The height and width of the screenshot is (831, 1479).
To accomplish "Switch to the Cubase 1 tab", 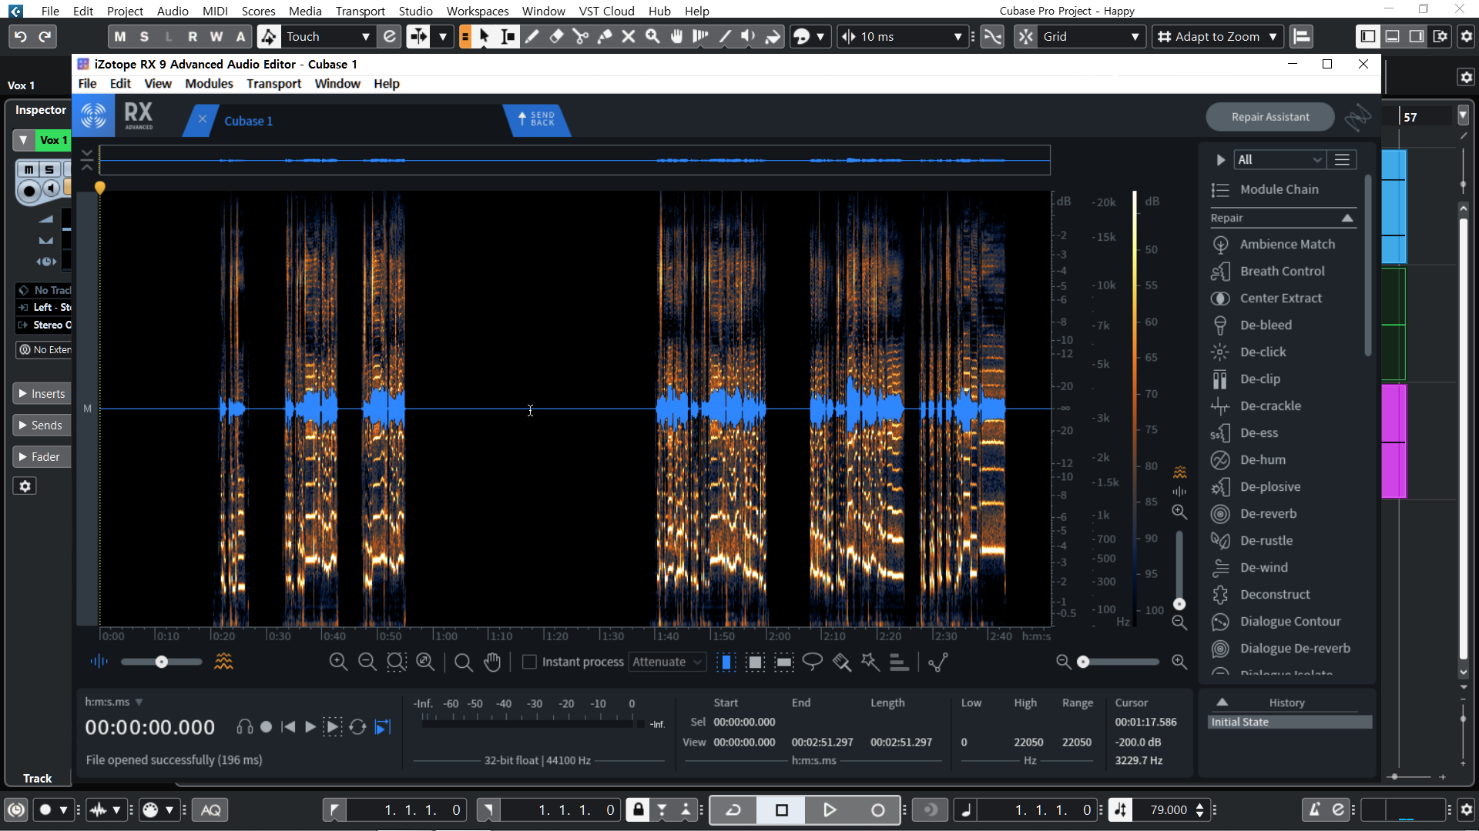I will tap(248, 121).
